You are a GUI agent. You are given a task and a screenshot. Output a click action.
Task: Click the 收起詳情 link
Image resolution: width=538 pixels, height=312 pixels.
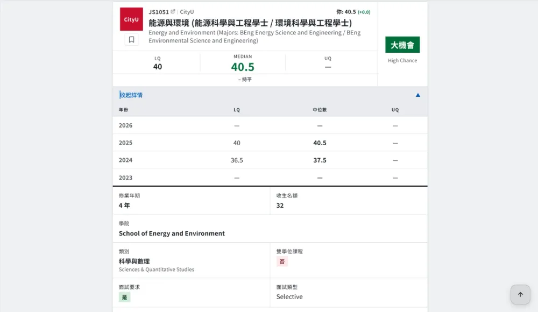click(131, 95)
